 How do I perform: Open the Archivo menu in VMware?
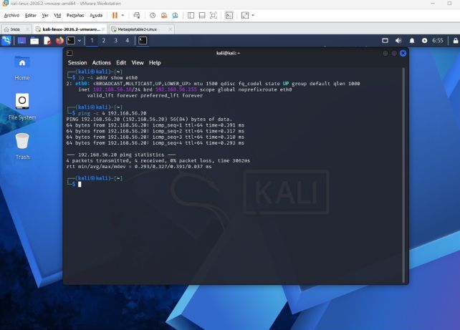tap(11, 15)
